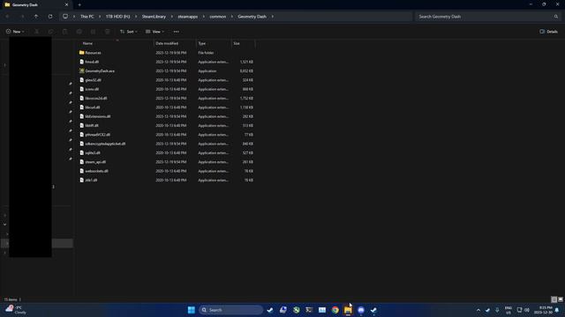Select the Geometry Dash window tab
This screenshot has height=317, width=565.
pyautogui.click(x=36, y=5)
